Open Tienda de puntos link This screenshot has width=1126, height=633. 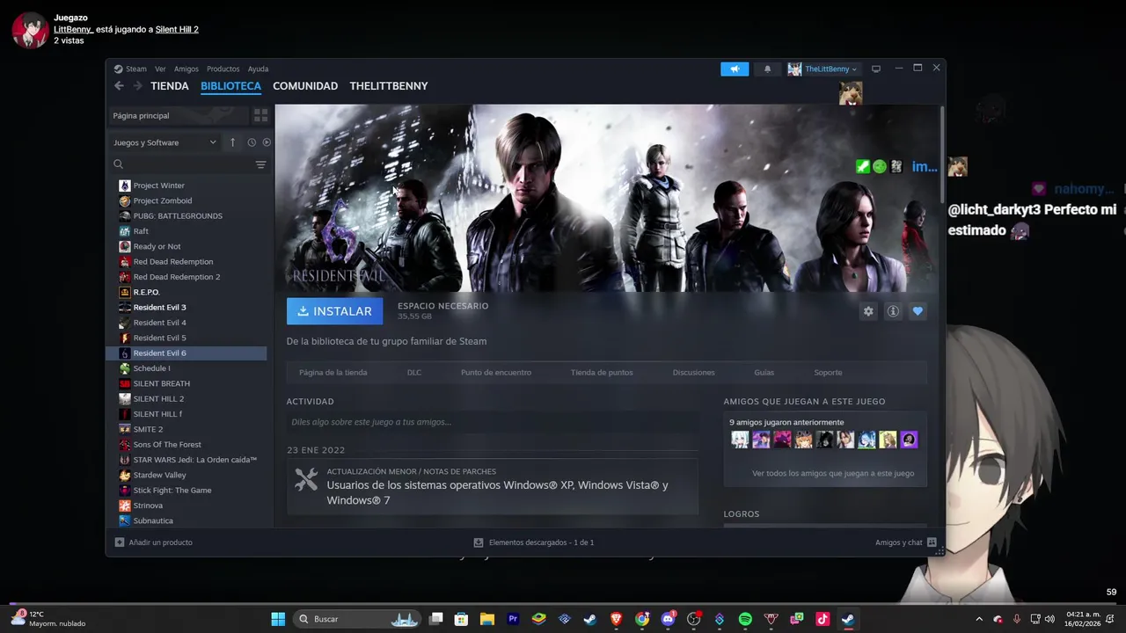tap(602, 373)
